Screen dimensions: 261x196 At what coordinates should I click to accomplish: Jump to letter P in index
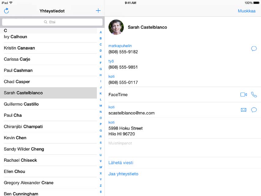coord(101,124)
